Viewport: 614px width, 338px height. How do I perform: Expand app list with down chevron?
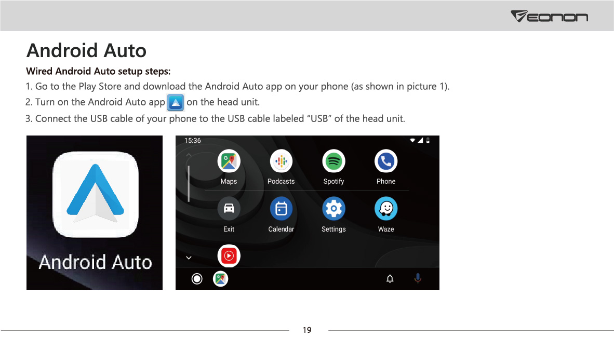point(189,258)
